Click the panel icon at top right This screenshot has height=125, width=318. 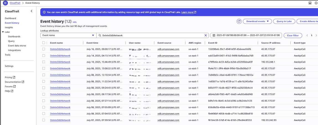tap(310, 3)
